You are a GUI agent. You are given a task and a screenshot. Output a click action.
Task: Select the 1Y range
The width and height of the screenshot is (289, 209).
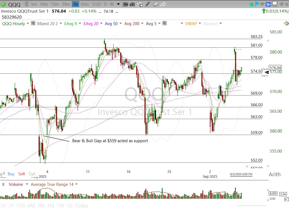coord(11,205)
